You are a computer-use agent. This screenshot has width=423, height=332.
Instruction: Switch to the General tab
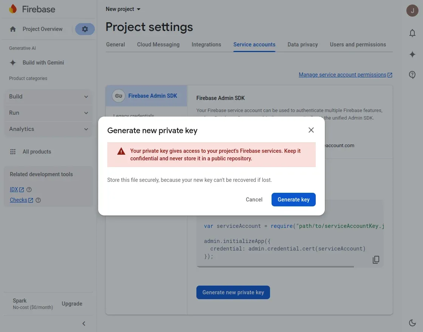[116, 45]
